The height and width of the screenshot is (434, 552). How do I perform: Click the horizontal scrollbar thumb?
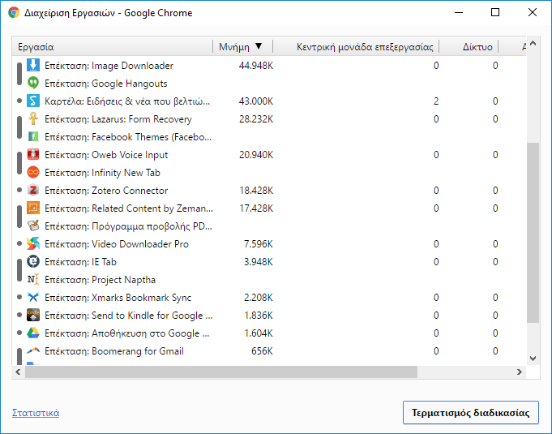coord(221,372)
